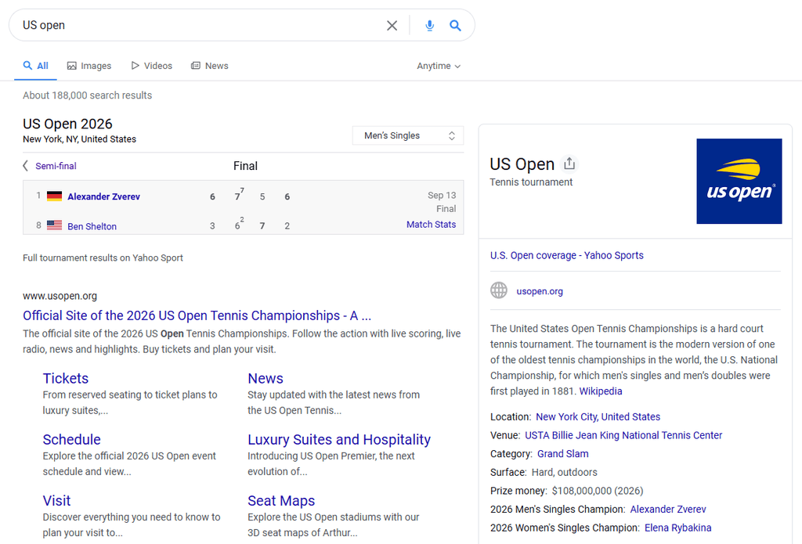
Task: Open the Wikedia source link
Action: pyautogui.click(x=601, y=391)
